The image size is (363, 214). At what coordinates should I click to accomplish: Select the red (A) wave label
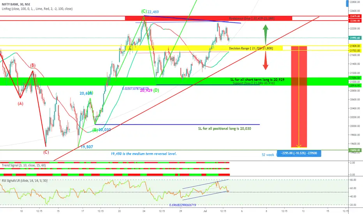pos(20,103)
